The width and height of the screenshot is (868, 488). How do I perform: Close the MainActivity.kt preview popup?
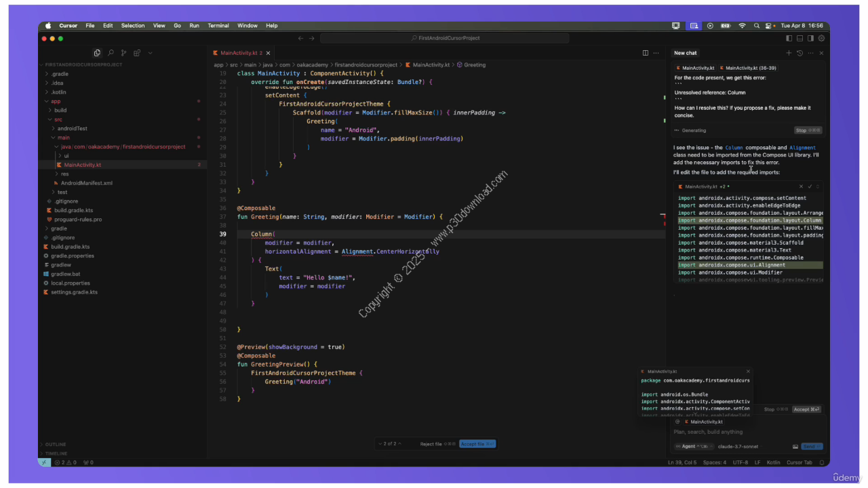(x=749, y=371)
